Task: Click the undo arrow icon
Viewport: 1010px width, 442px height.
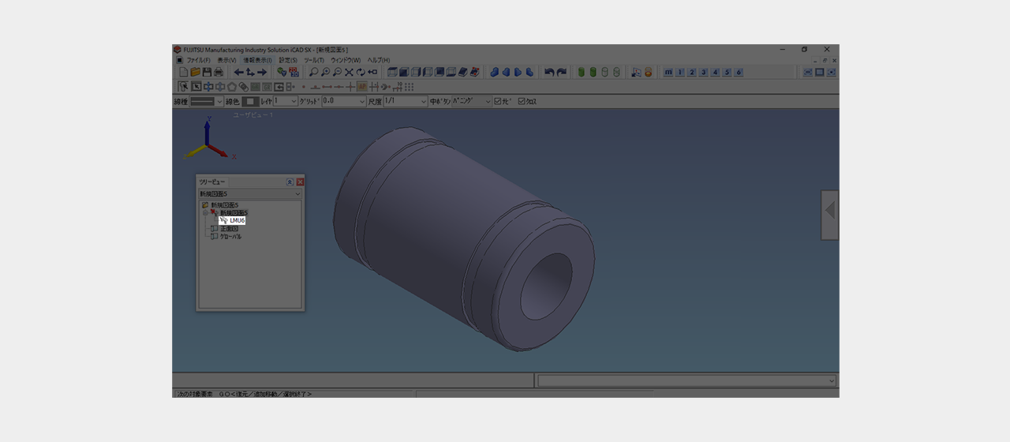Action: coord(549,73)
